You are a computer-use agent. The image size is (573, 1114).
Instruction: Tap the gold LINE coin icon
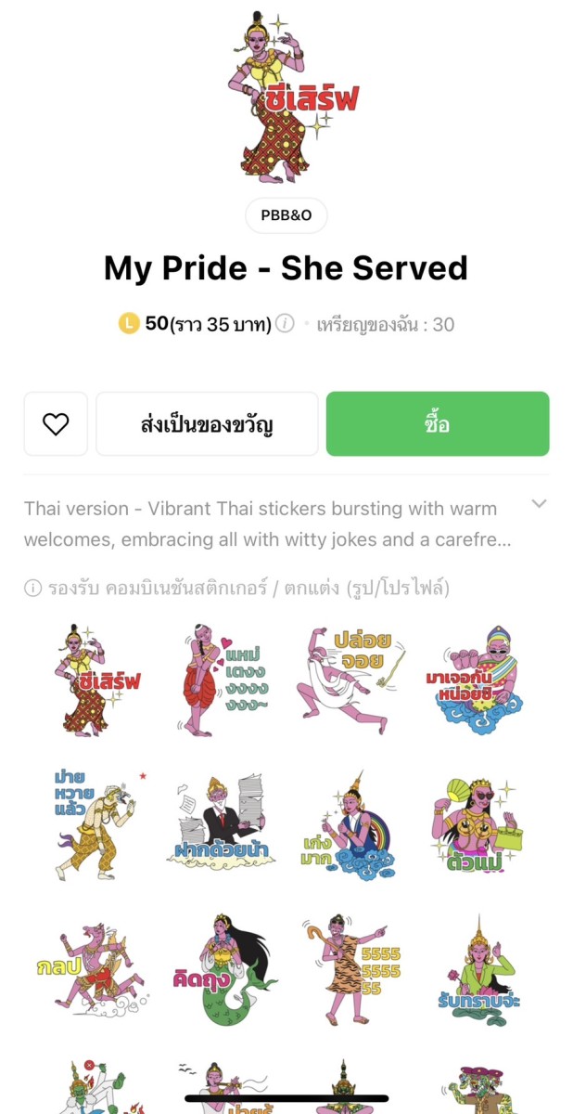coord(129,324)
